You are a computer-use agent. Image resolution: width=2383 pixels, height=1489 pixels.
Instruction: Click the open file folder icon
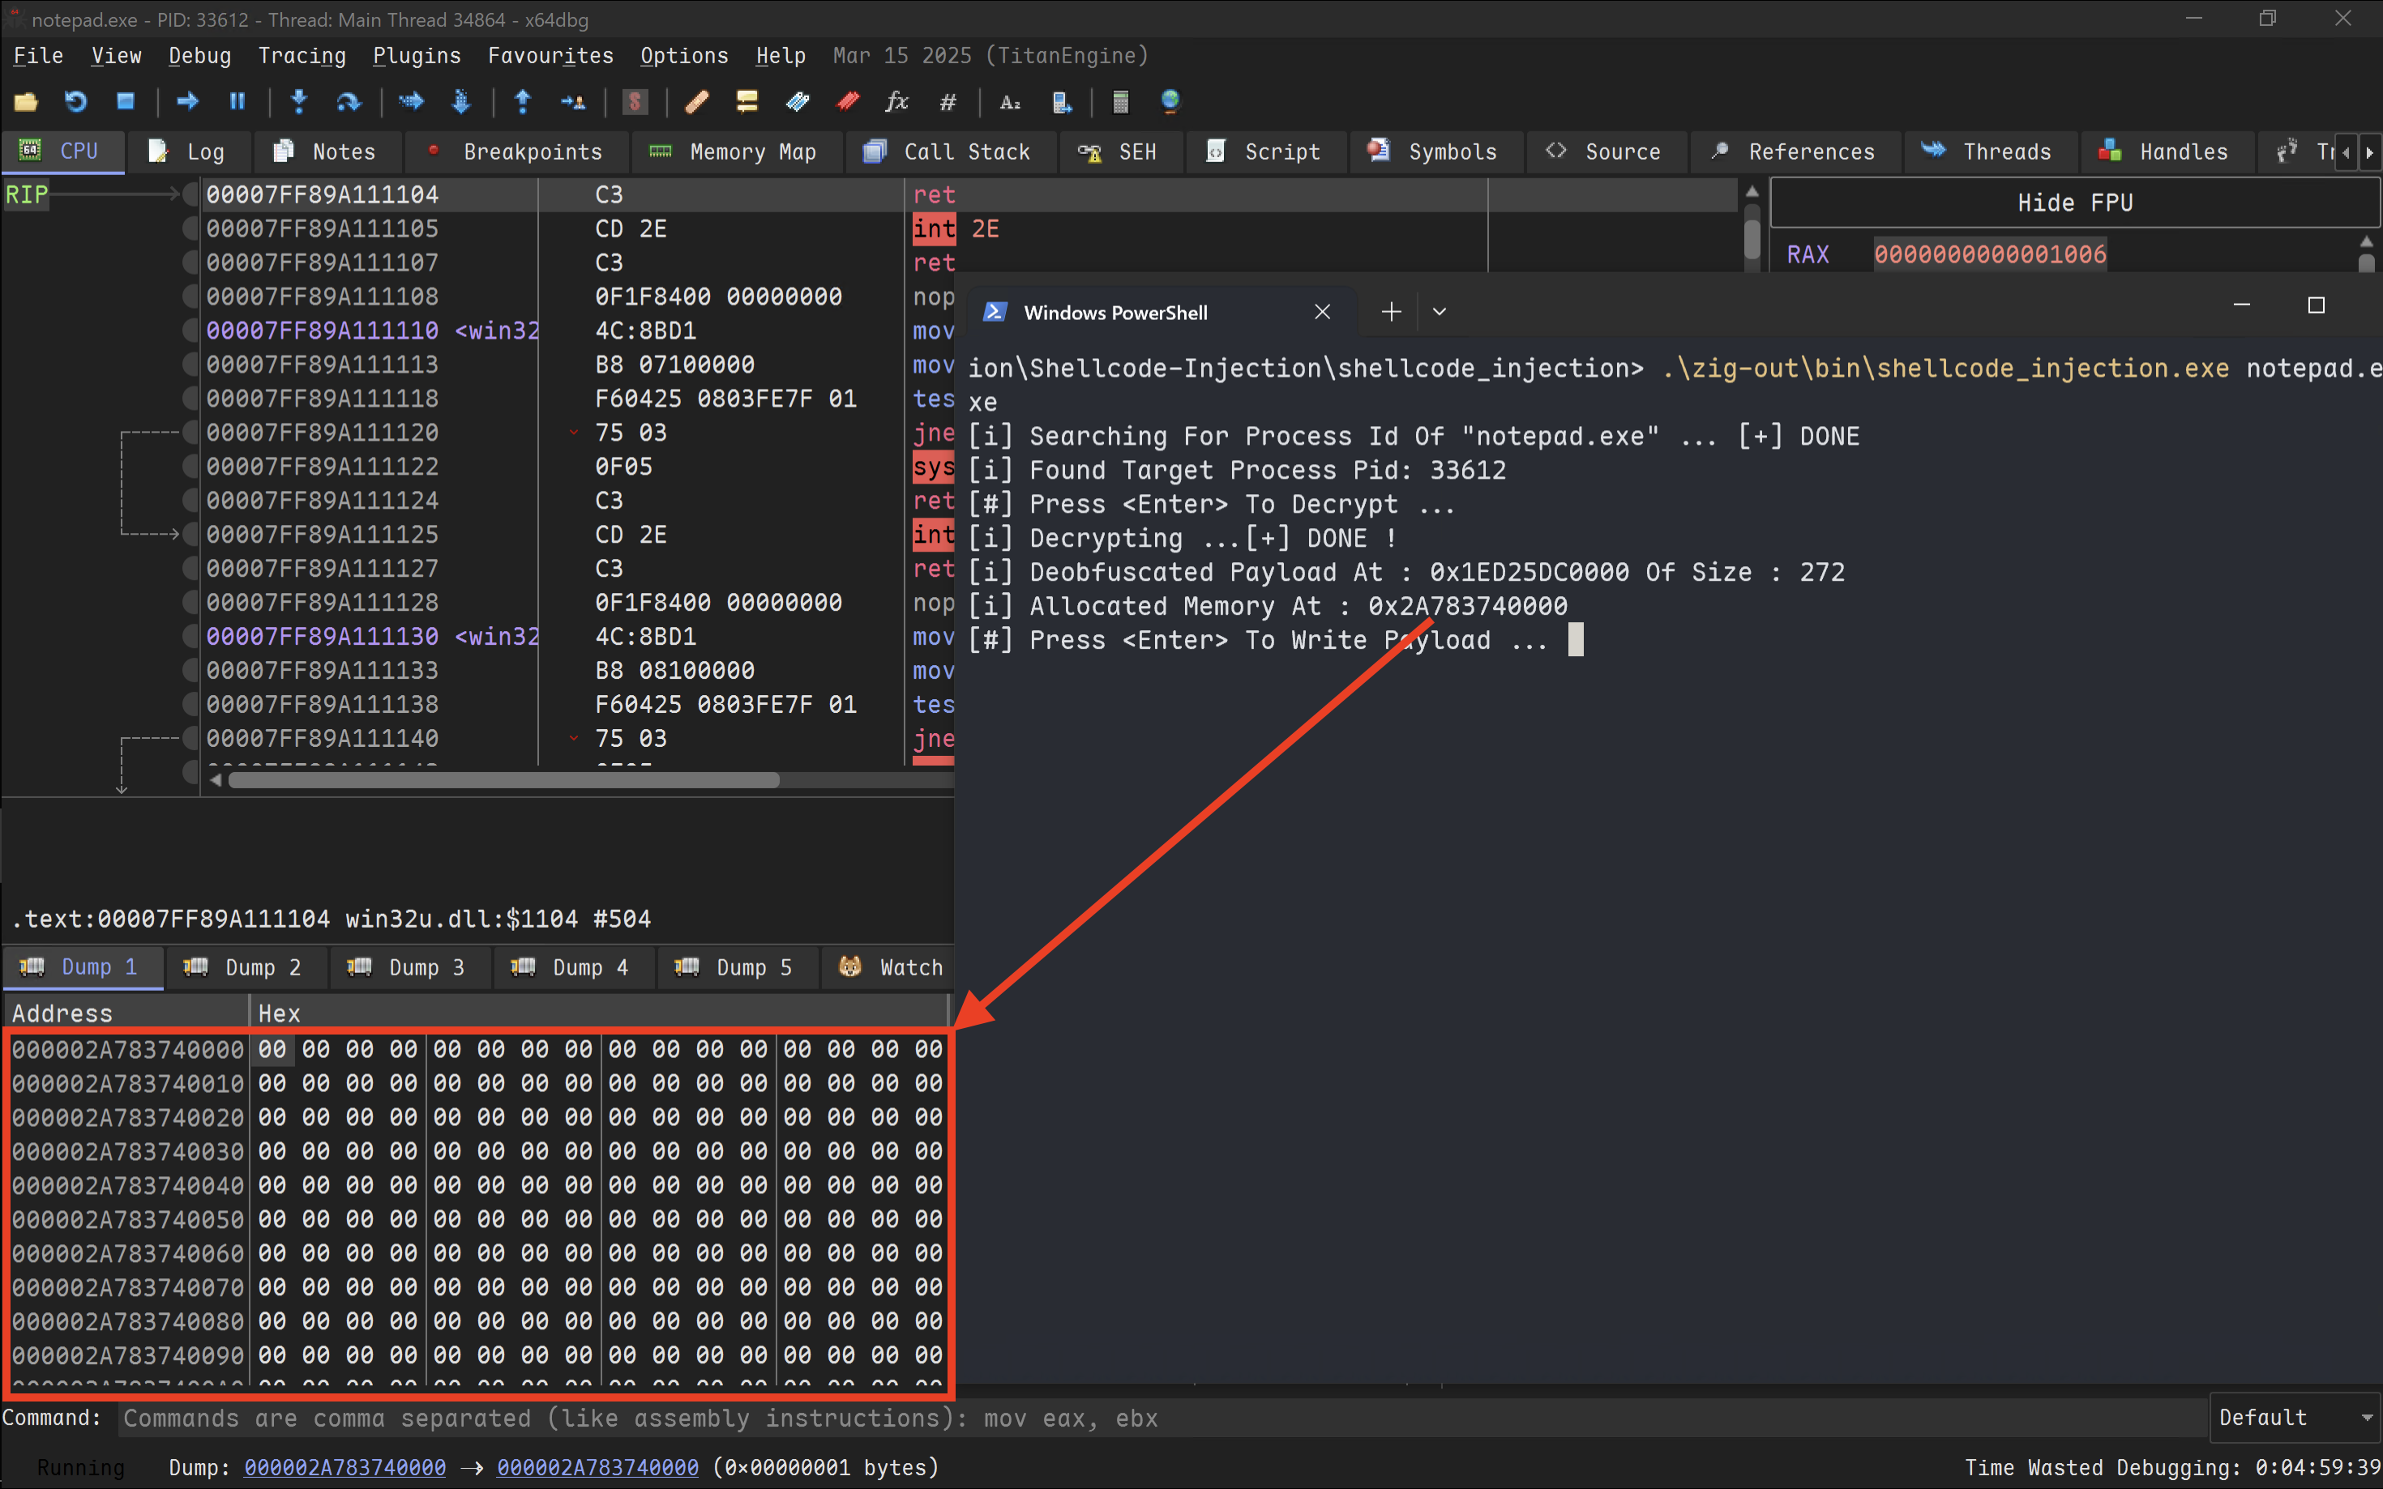tap(26, 101)
